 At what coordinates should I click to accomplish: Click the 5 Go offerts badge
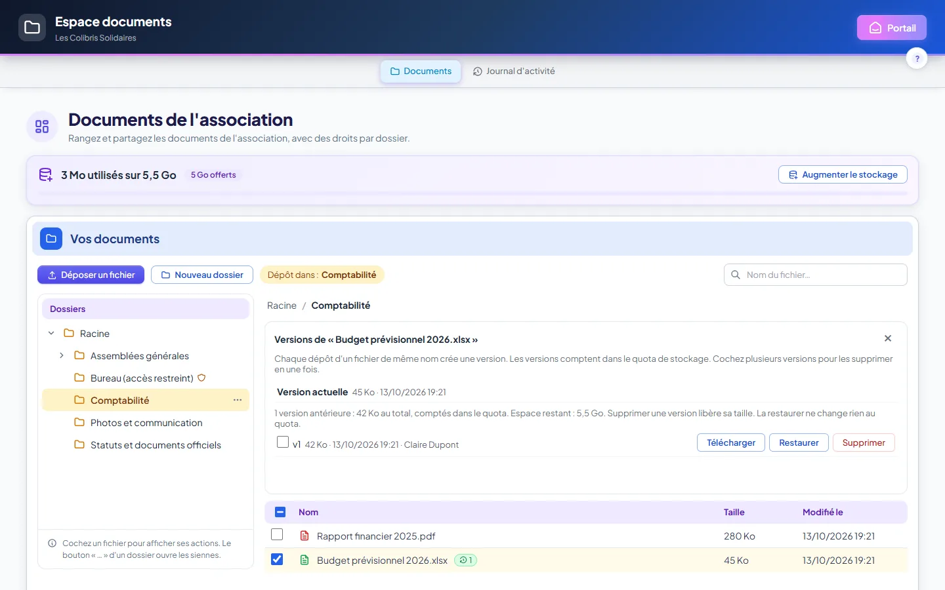tap(213, 175)
